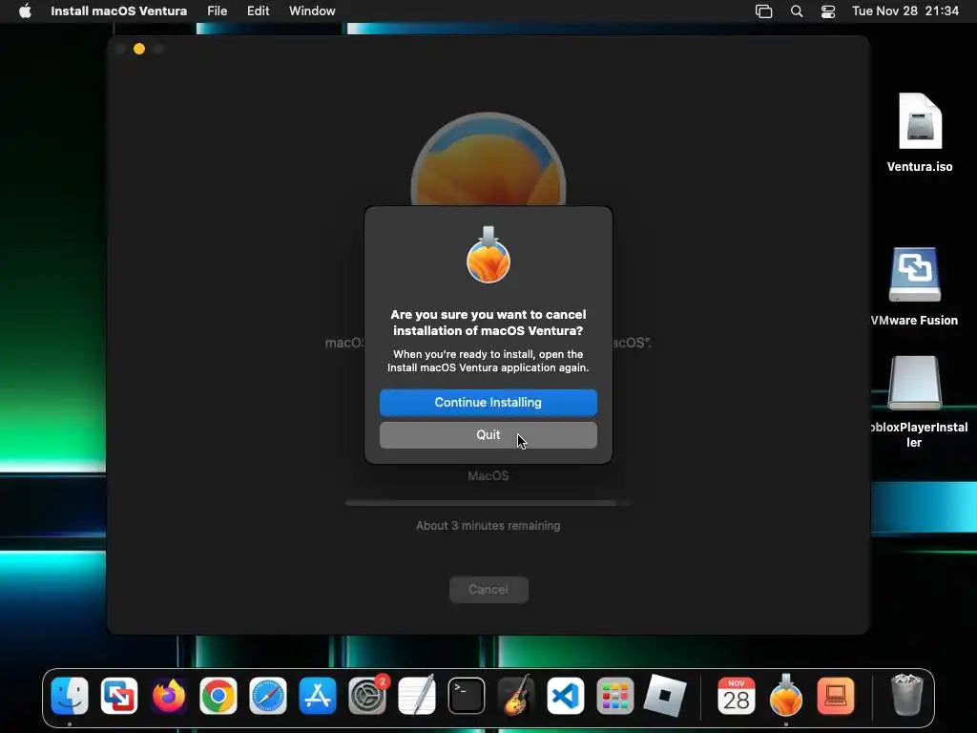Open the Install macOS Ventura app menu

click(118, 10)
